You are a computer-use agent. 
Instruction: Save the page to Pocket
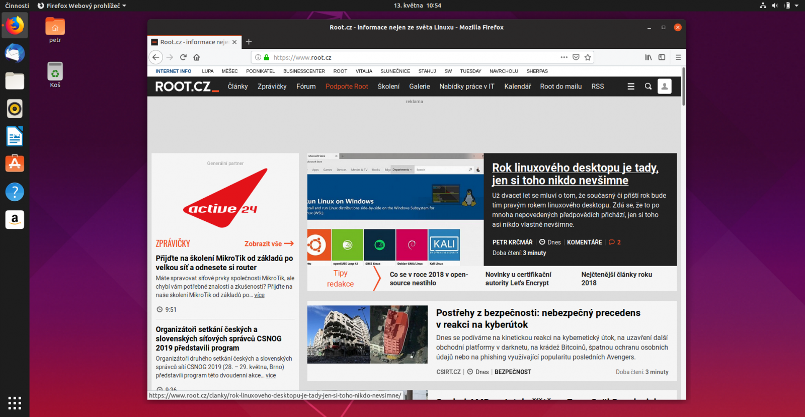point(576,57)
